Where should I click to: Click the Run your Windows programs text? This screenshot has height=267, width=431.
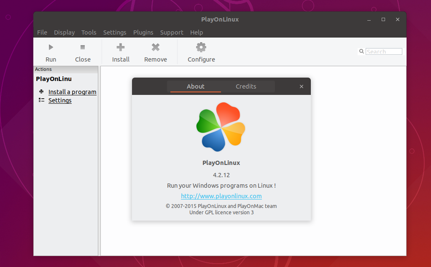(221, 186)
